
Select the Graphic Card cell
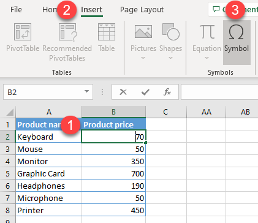coord(48,173)
